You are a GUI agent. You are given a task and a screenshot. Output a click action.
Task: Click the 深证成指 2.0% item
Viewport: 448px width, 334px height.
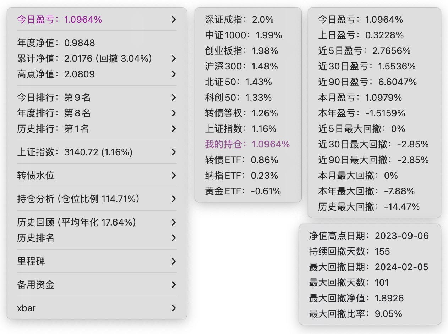click(239, 20)
